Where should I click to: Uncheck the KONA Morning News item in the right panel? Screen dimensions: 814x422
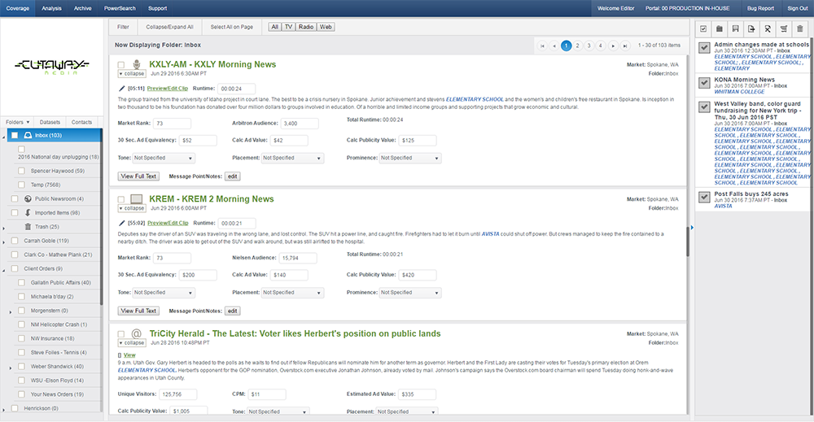[x=704, y=82]
